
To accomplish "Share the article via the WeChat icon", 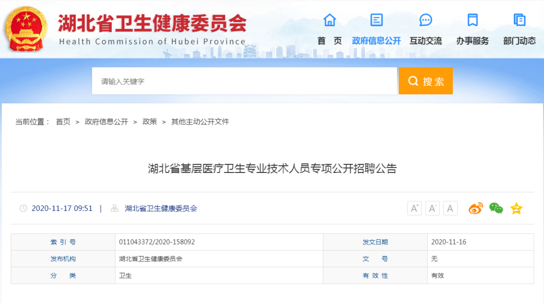I will pos(496,208).
